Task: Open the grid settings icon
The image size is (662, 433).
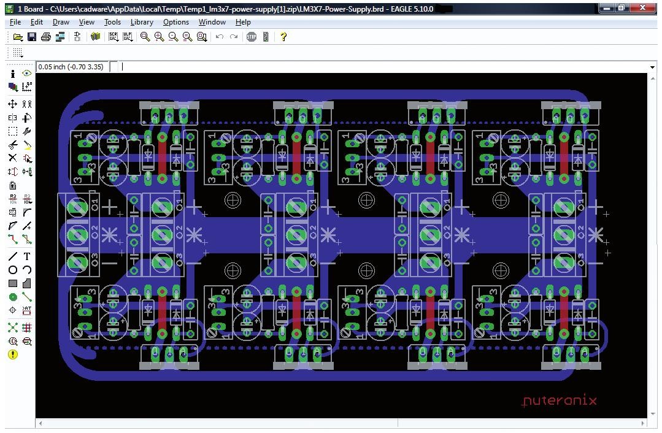Action: (x=17, y=53)
